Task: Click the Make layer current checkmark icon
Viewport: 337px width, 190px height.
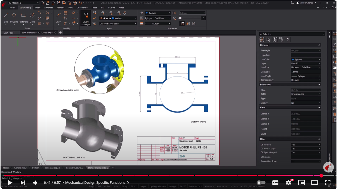Action: (94, 18)
